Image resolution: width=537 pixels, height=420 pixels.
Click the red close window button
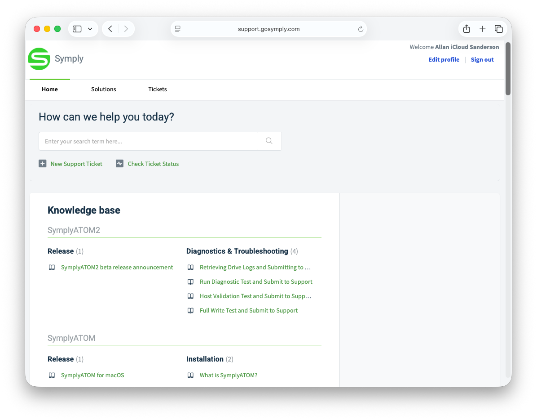click(x=37, y=29)
